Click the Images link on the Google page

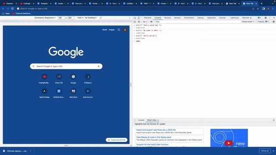[112, 30]
